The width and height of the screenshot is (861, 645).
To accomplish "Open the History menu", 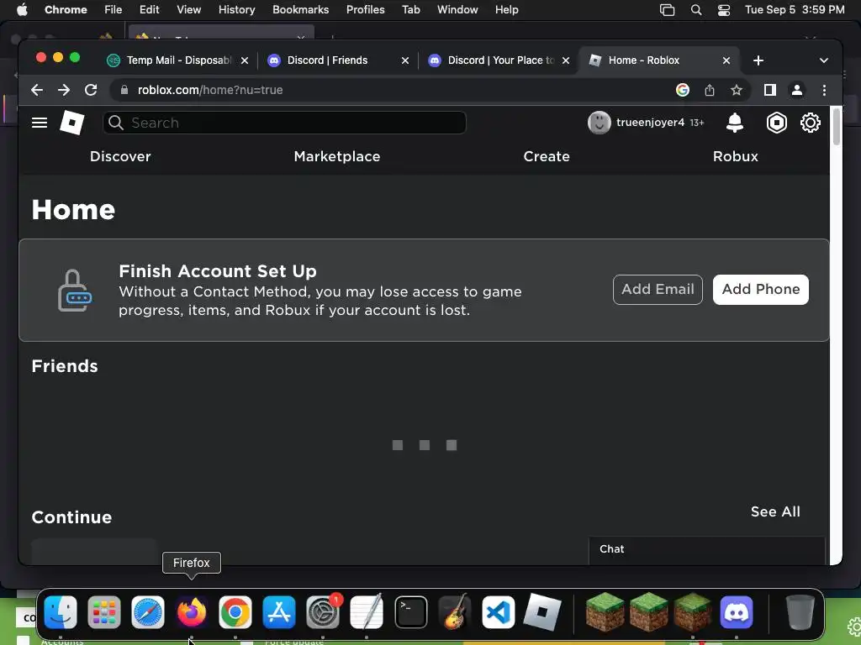I will point(236,10).
